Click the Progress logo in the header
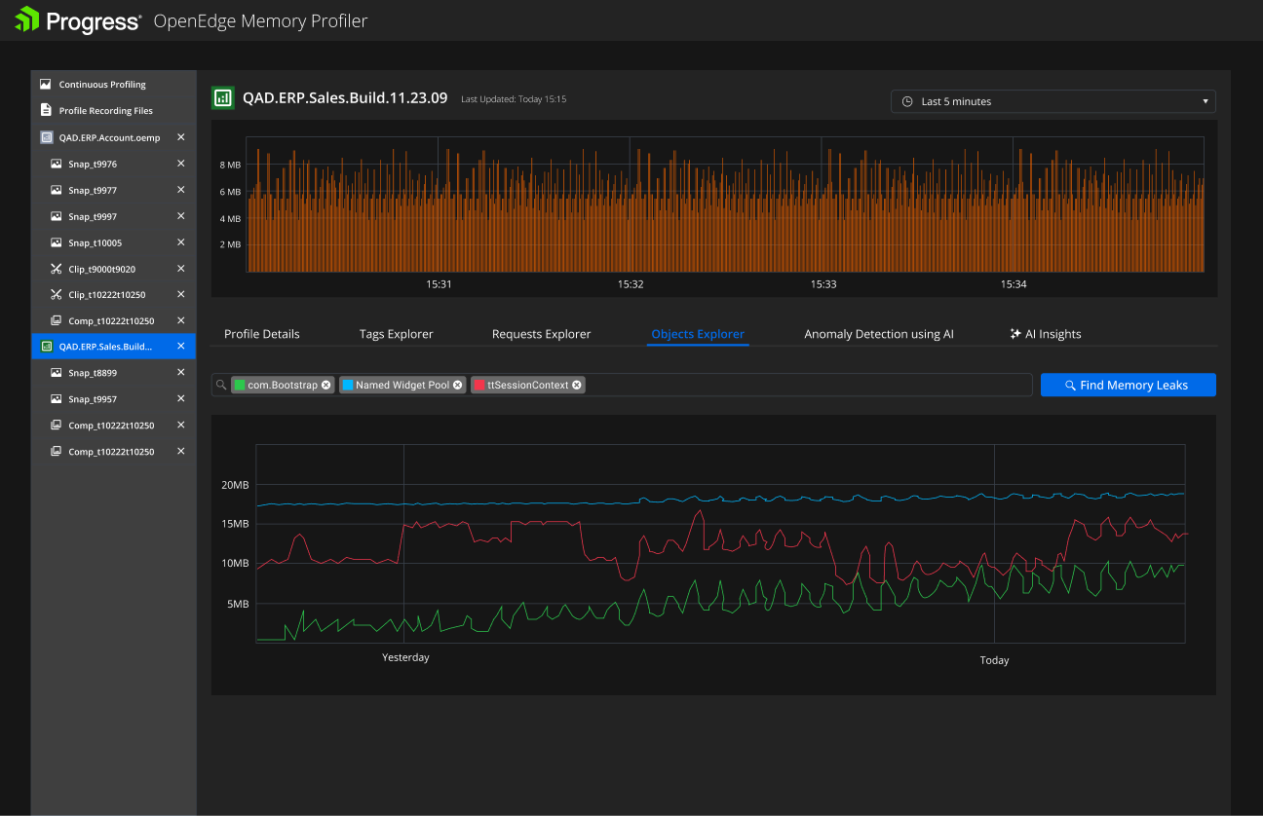This screenshot has height=816, width=1263. 78,20
